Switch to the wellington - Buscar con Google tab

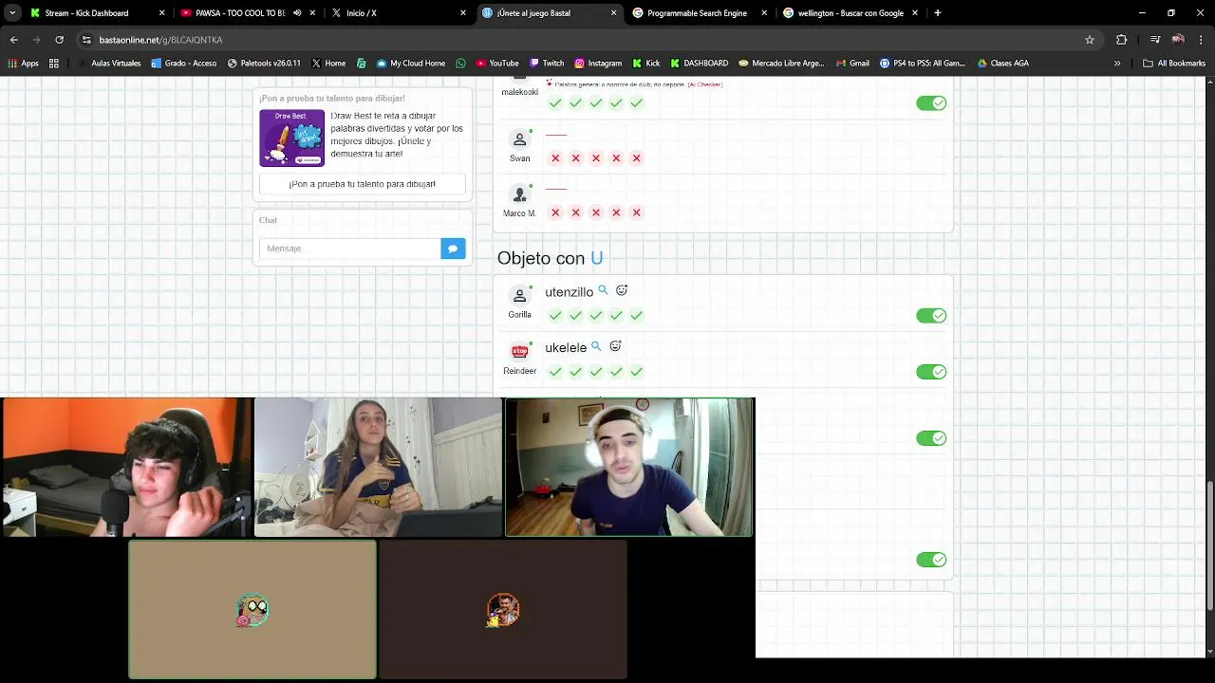point(850,13)
